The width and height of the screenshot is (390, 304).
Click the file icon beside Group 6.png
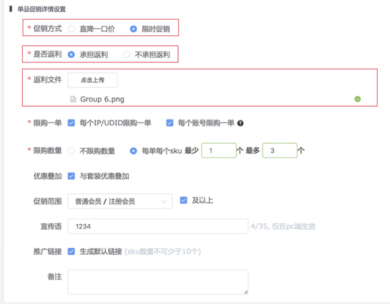73,99
